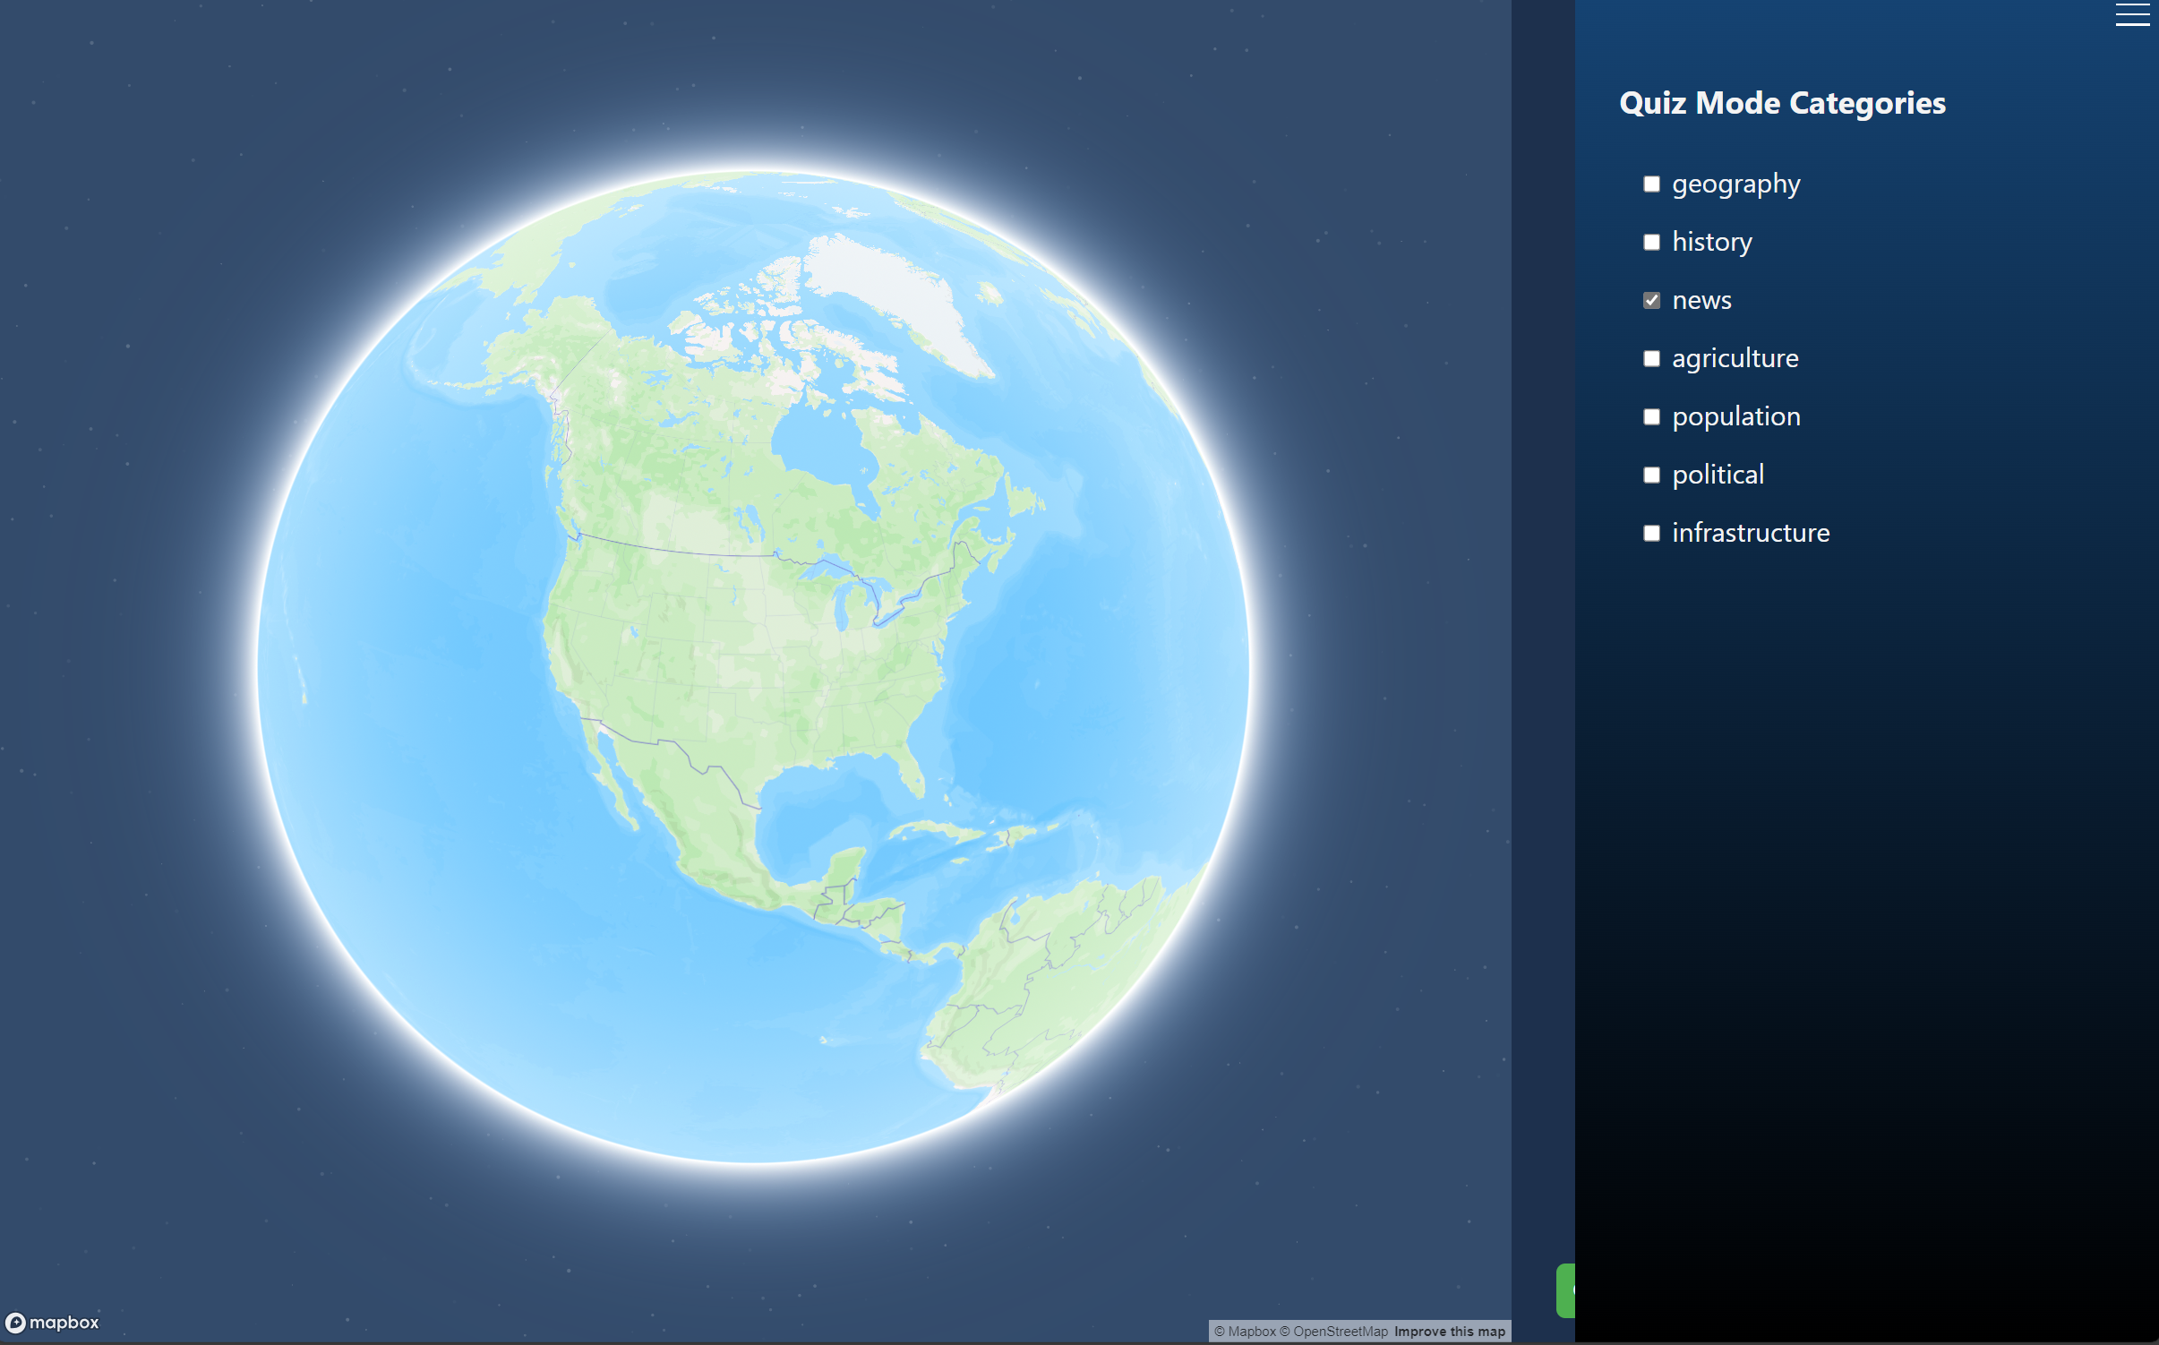Viewport: 2159px width, 1345px height.
Task: Tick the history category checkbox
Action: (x=1651, y=243)
